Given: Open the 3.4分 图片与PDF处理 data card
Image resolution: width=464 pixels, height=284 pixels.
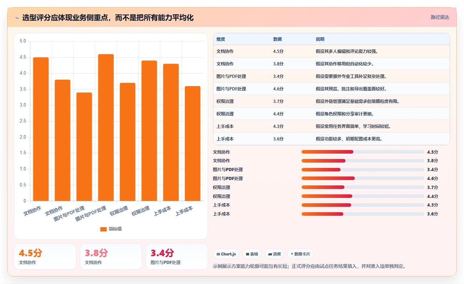Looking at the screenshot, I should [177, 256].
